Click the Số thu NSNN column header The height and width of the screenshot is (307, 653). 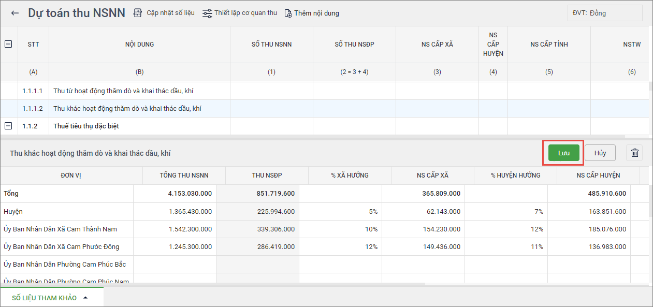click(271, 45)
